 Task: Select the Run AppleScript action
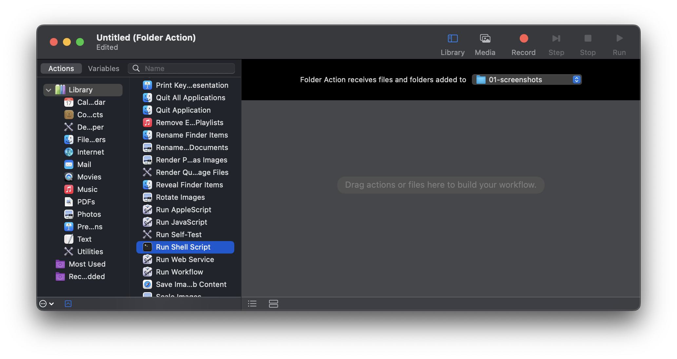[183, 210]
